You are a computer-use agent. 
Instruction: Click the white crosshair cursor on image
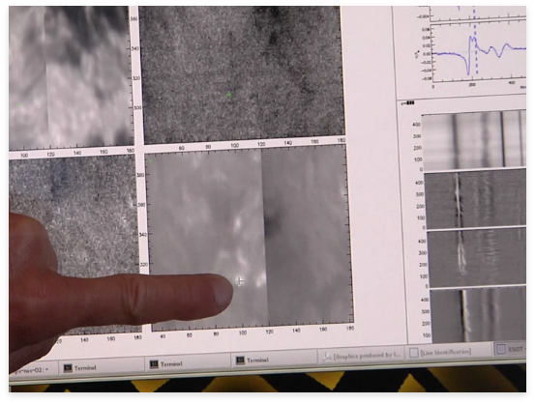240,281
